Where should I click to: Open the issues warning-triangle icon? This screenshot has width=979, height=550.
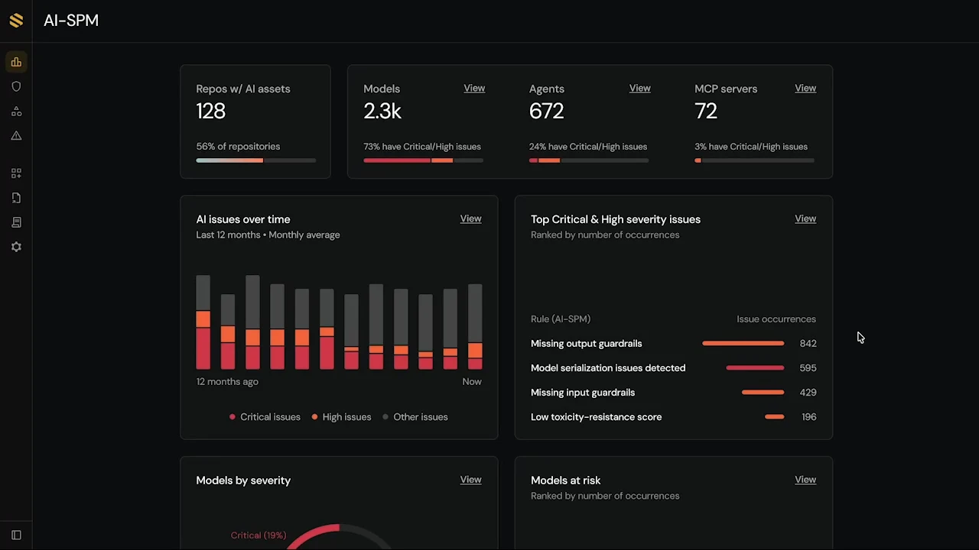(16, 135)
